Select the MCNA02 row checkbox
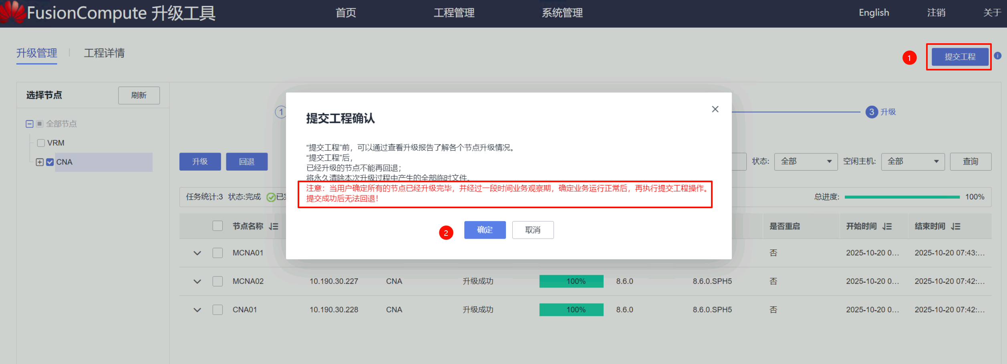This screenshot has width=1007, height=364. pos(218,282)
